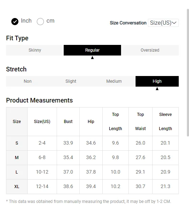
Task: Click the Size Conversation label
Action: point(128,23)
